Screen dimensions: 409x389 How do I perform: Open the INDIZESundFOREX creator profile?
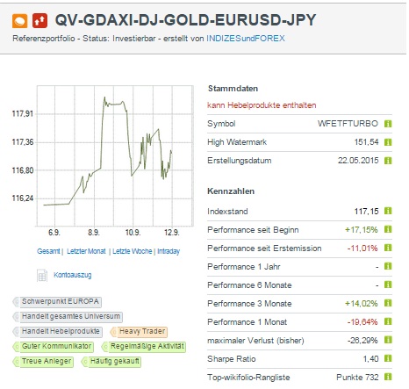pos(246,39)
